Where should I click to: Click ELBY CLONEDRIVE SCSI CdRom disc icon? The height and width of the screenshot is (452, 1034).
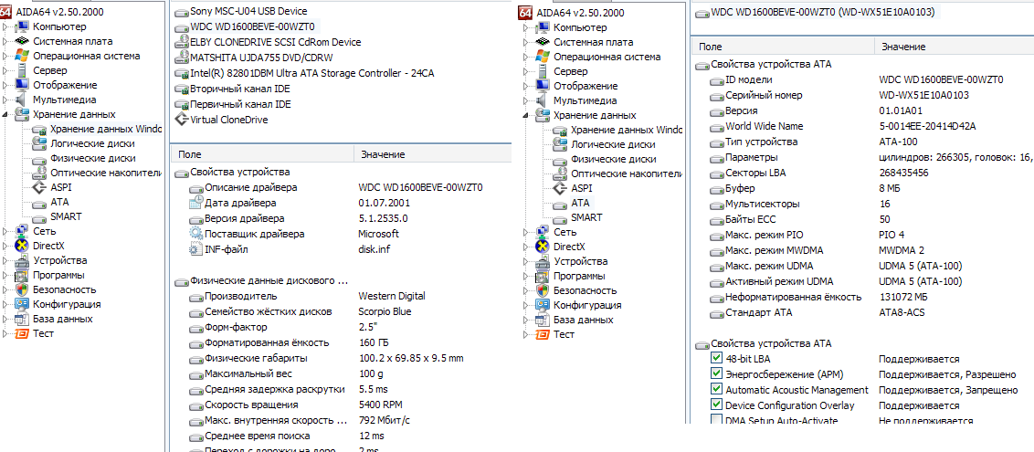coord(182,41)
